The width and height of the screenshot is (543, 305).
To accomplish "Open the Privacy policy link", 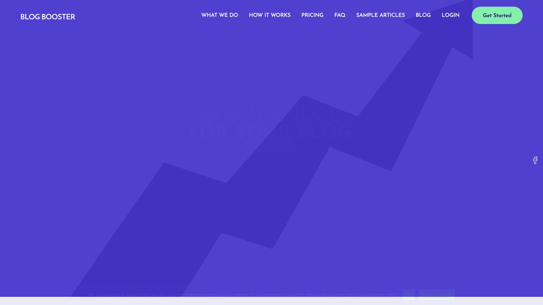I will [x=436, y=295].
